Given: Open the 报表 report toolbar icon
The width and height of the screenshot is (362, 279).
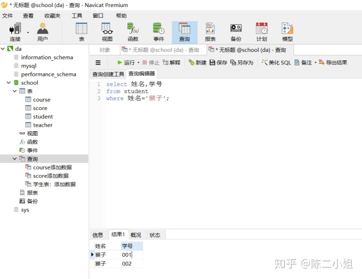Looking at the screenshot, I should (x=210, y=32).
